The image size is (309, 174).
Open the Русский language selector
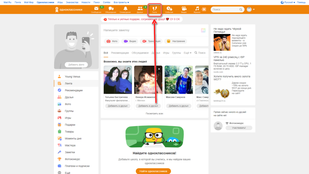coord(288,2)
